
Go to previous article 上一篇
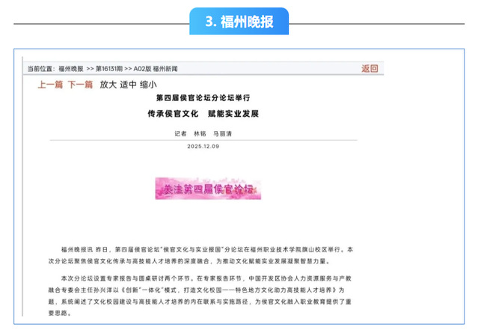[x=50, y=85]
